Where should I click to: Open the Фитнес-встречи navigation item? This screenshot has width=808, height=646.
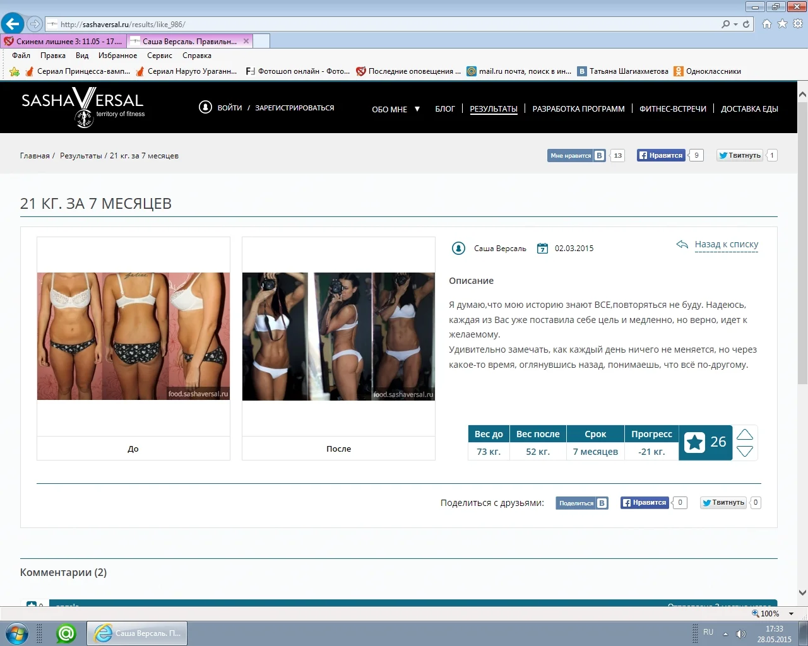(x=673, y=109)
